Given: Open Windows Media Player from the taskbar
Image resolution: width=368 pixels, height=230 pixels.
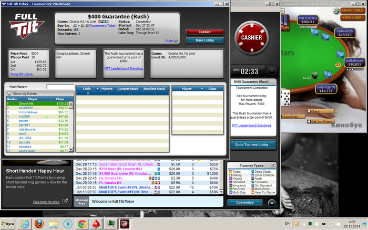Looking at the screenshot, I should click(x=68, y=224).
